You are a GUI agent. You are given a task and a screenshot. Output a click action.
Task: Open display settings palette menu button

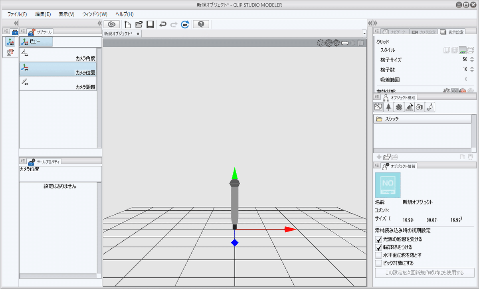(x=377, y=32)
